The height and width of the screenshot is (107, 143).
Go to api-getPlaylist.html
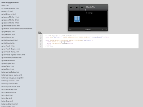[x=8, y=35]
